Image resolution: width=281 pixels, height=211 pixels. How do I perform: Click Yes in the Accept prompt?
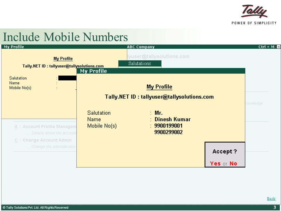point(215,164)
